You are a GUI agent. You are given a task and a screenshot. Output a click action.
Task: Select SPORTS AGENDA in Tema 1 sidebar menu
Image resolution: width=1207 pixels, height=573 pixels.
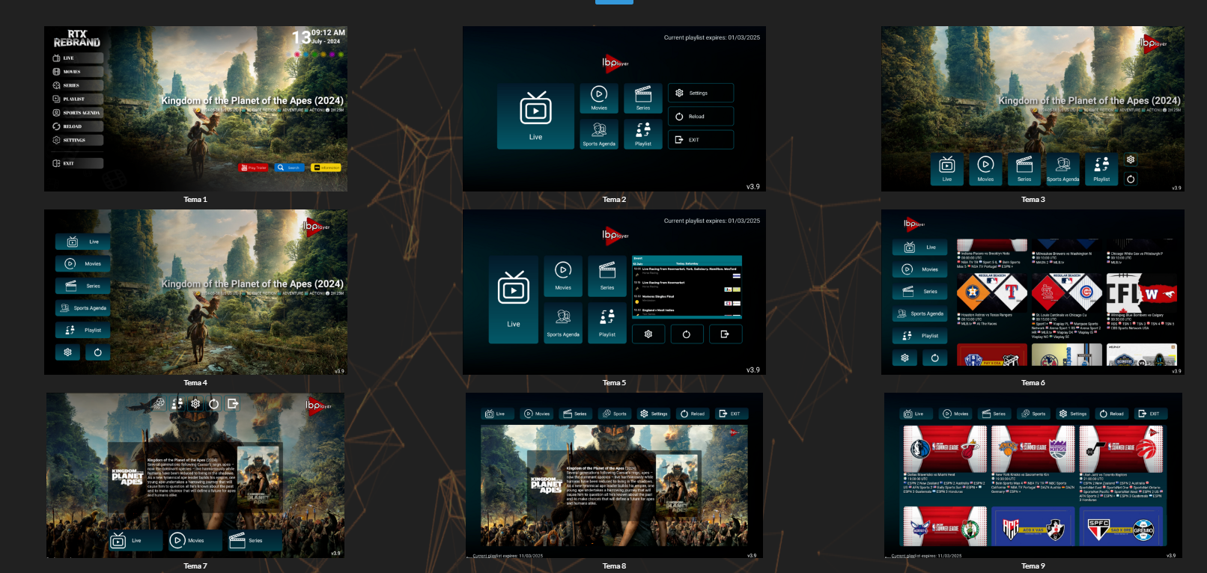tap(78, 113)
